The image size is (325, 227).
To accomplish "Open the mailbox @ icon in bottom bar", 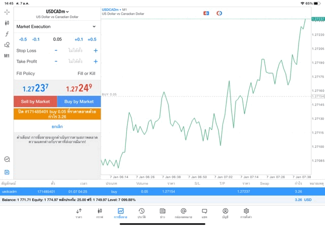I will (x=183, y=213).
